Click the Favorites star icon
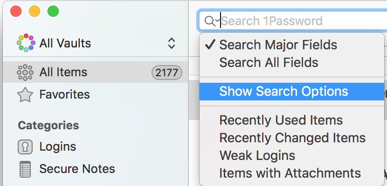The width and height of the screenshot is (387, 186). click(25, 94)
